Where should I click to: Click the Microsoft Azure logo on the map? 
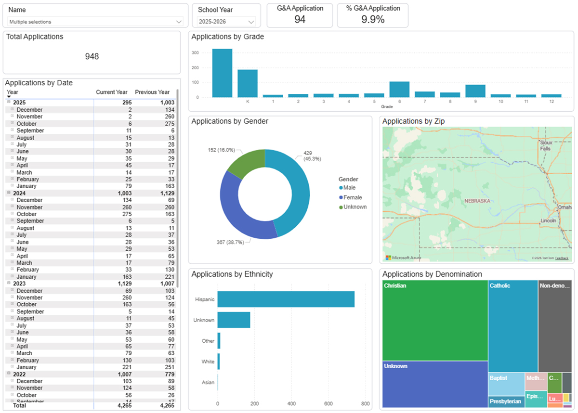[x=388, y=258]
